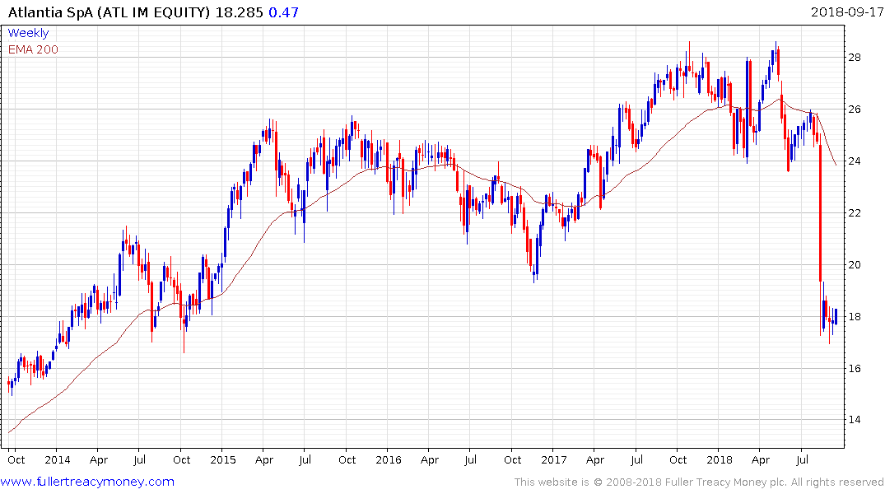
Task: Click the 28 price axis label
Action: click(x=855, y=58)
